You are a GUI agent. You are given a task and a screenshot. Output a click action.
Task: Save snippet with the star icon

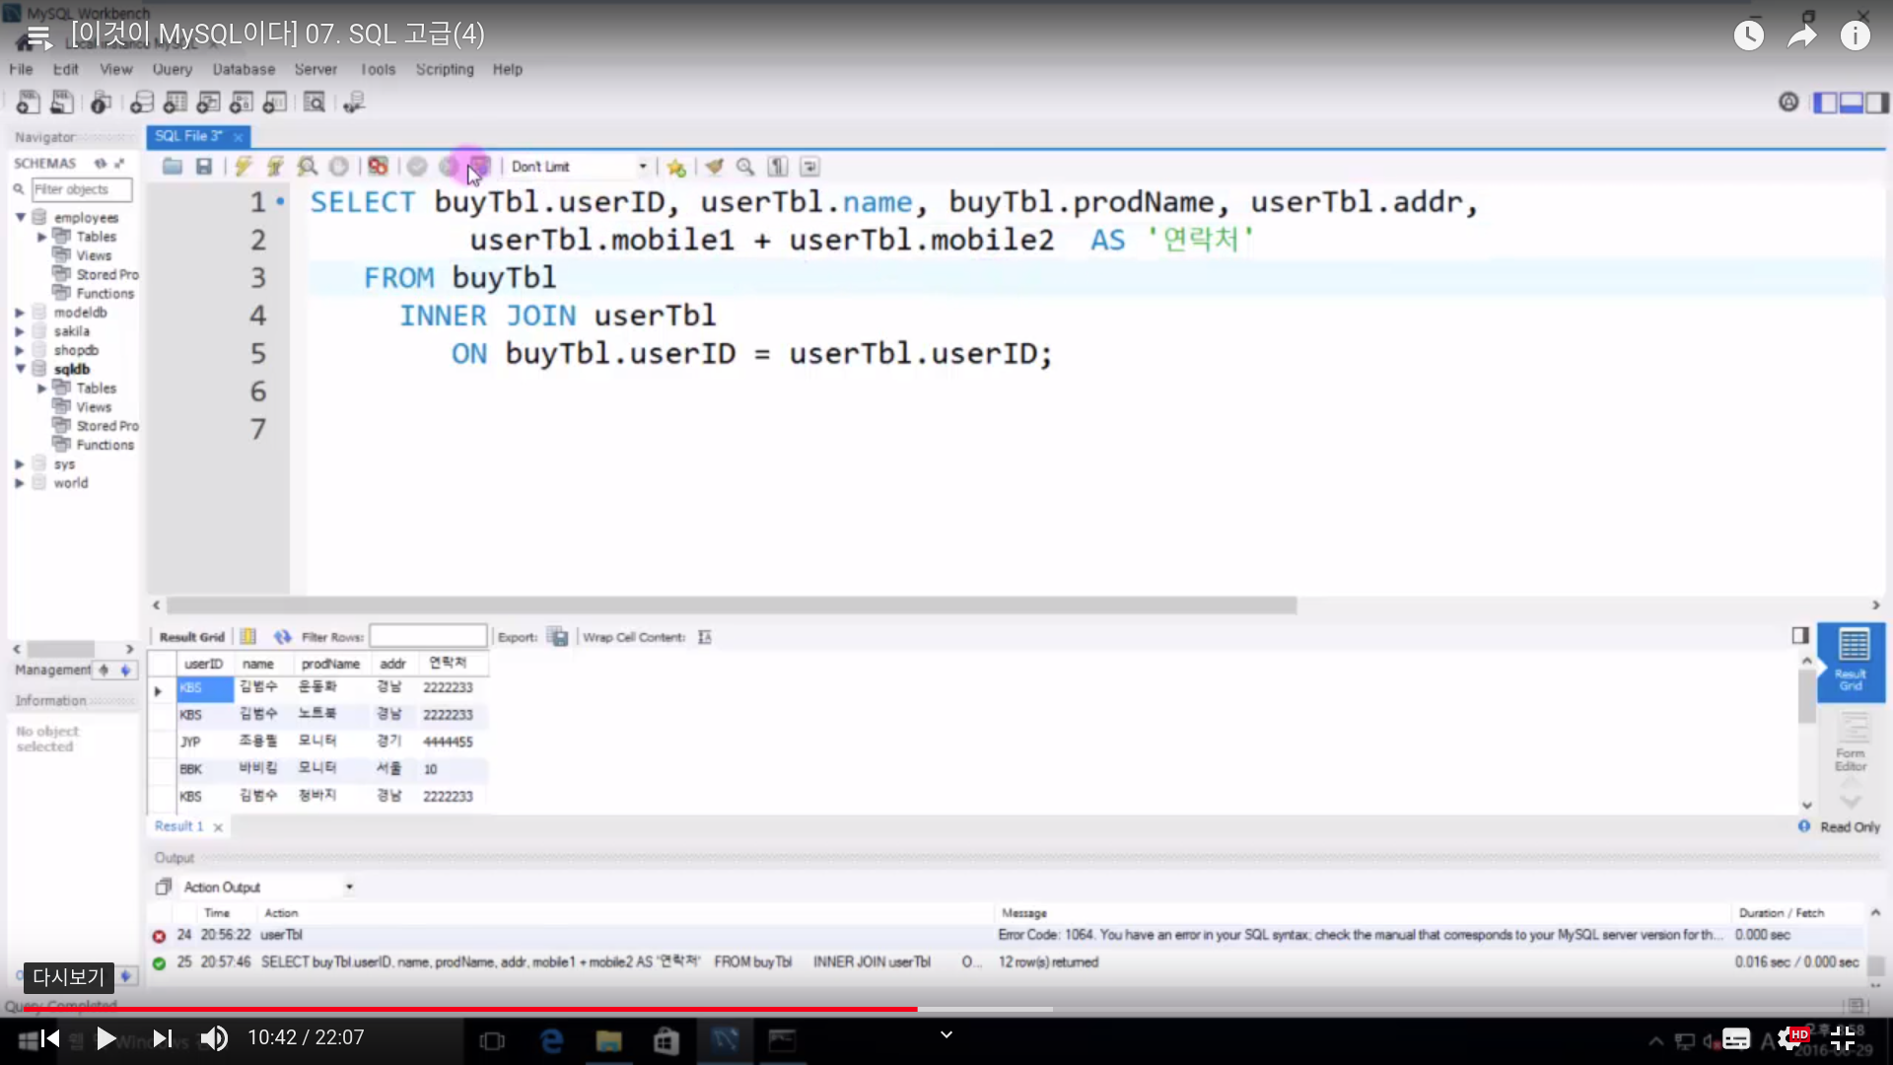tap(676, 167)
